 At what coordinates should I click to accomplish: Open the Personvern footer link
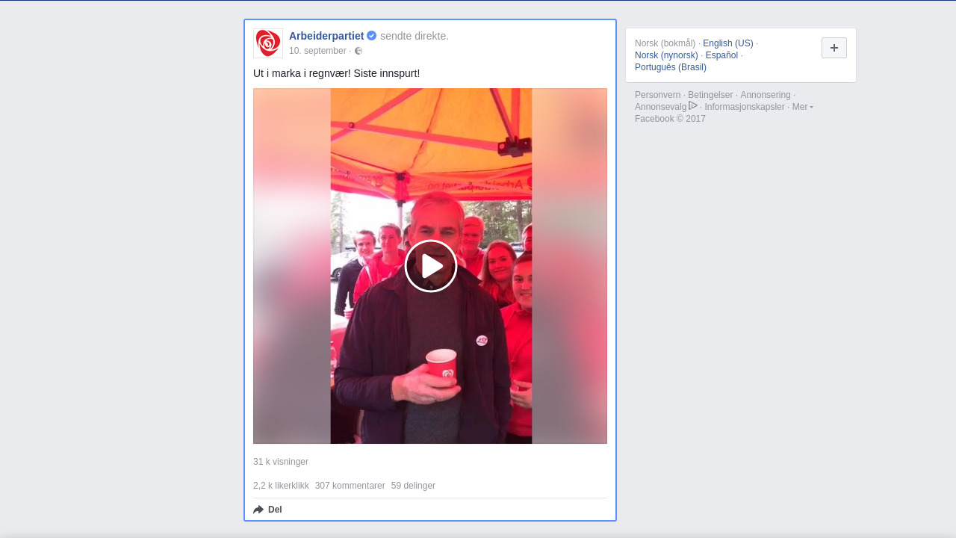[657, 95]
